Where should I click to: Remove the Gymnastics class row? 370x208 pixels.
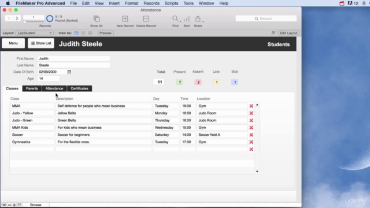point(251,142)
